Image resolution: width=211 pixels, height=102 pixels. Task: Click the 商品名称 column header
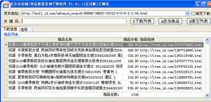(65, 40)
